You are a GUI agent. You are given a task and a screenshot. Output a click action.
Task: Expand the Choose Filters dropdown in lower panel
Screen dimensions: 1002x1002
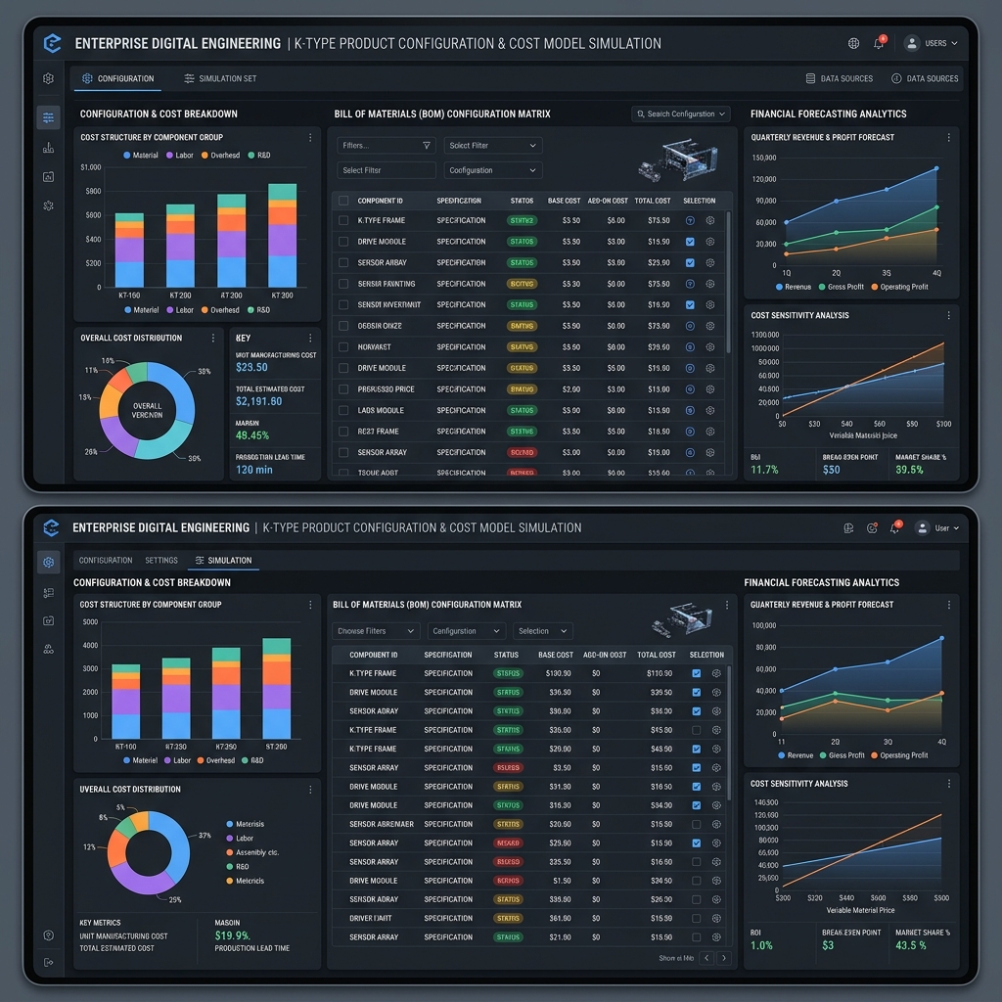(x=376, y=631)
